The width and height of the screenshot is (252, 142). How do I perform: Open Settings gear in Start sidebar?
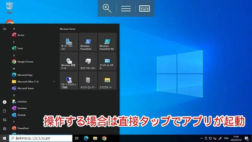5,129
